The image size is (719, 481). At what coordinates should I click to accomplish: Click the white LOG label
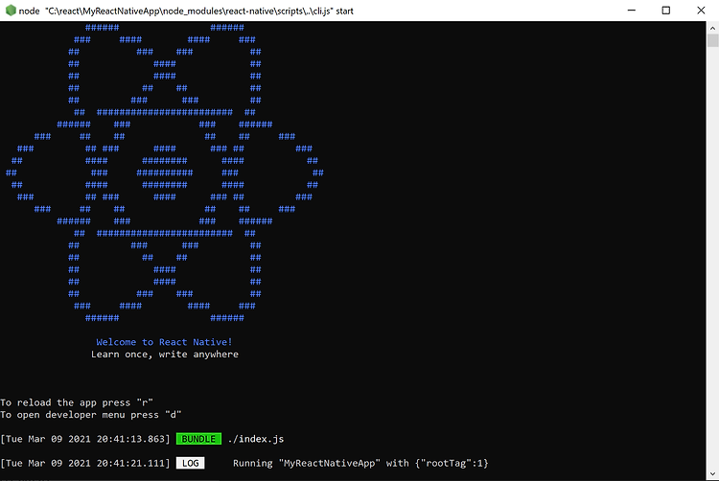click(x=191, y=463)
